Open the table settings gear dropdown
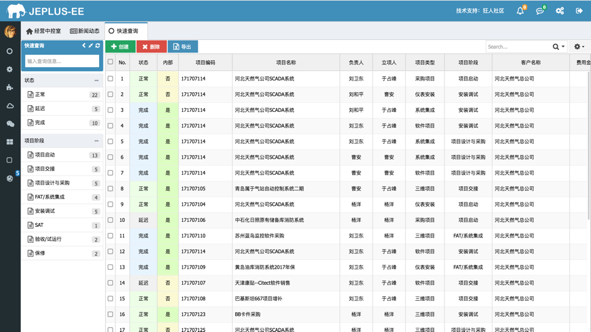Screen dimensions: 591x332 [578, 47]
